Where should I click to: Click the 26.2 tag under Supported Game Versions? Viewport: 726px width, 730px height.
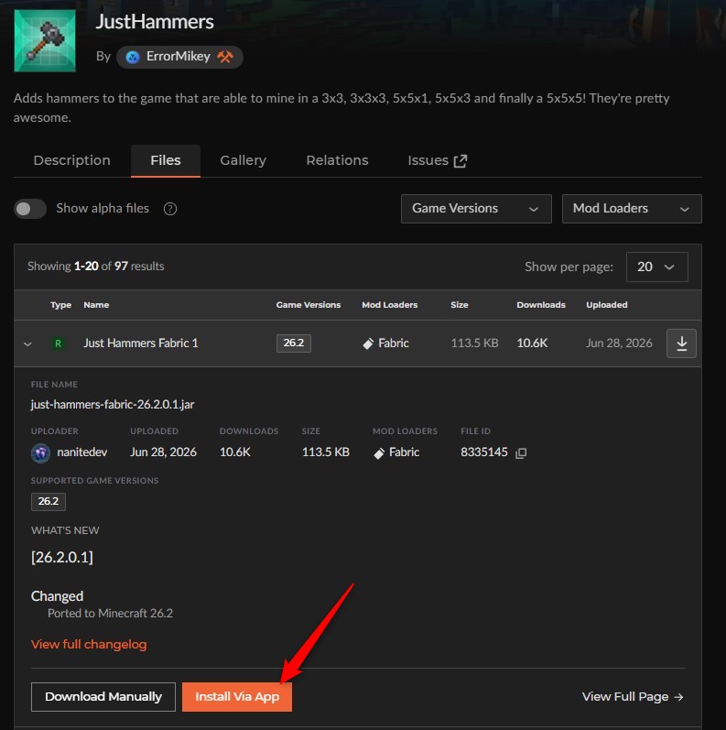49,501
